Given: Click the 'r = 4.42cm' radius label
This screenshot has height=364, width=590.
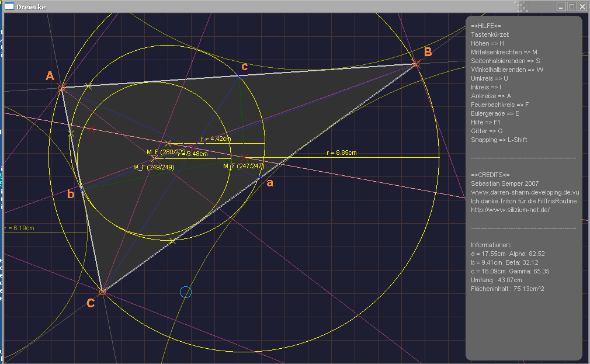Looking at the screenshot, I should point(216,138).
